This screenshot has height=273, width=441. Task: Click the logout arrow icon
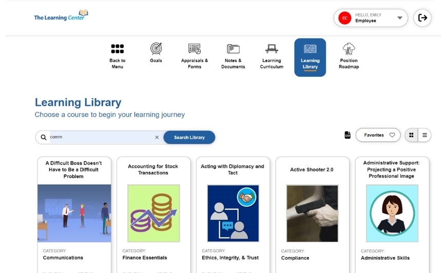[x=422, y=18]
